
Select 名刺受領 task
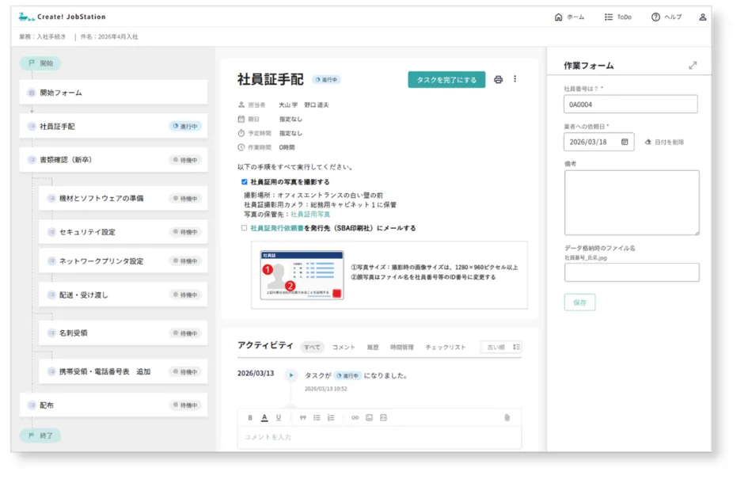[x=123, y=333]
